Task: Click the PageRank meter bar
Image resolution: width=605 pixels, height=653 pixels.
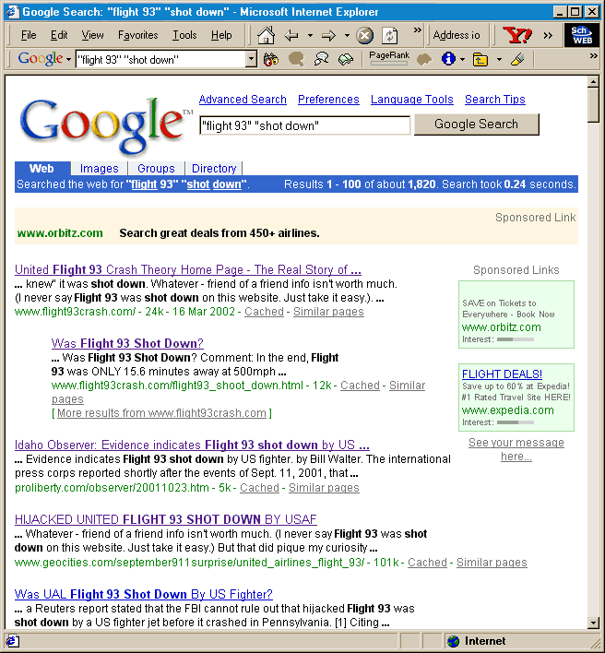Action: [x=389, y=64]
